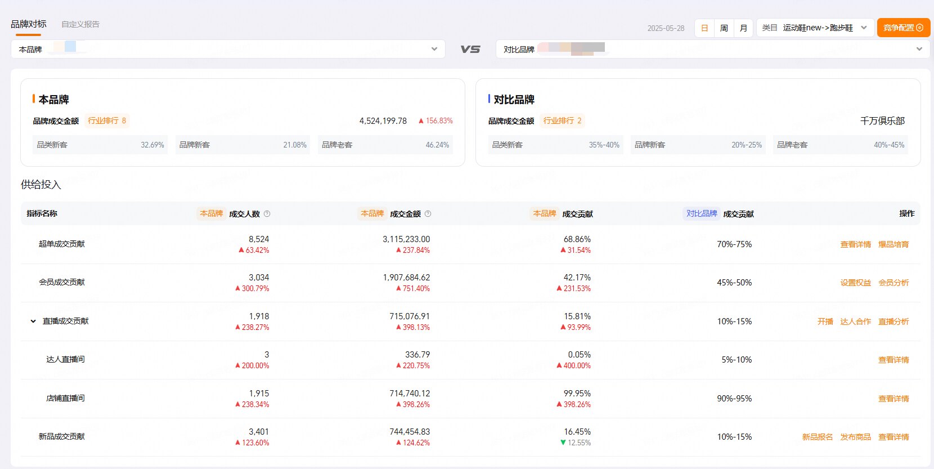Click the 1,907,684.62 amount value
The height and width of the screenshot is (469, 934).
406,278
